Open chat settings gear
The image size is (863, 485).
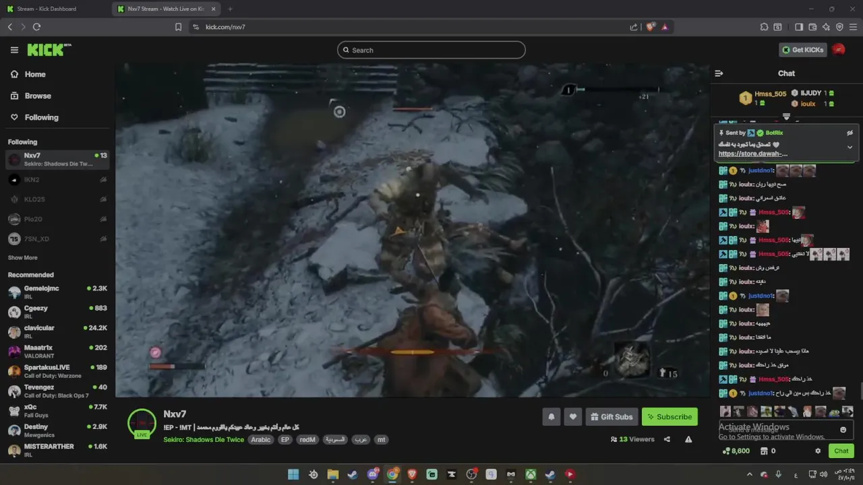818,451
